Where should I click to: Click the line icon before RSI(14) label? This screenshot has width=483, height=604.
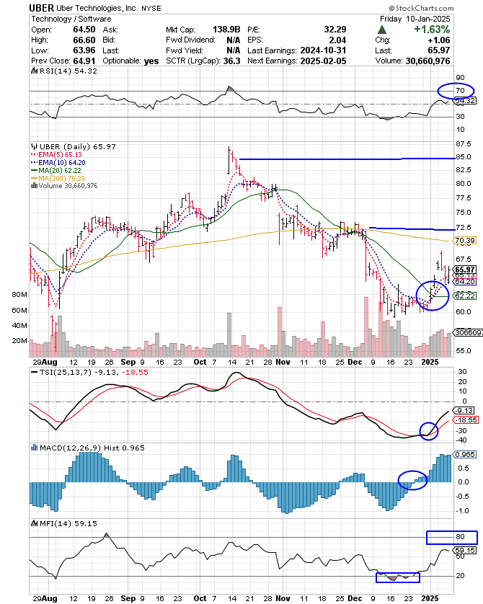tap(35, 71)
